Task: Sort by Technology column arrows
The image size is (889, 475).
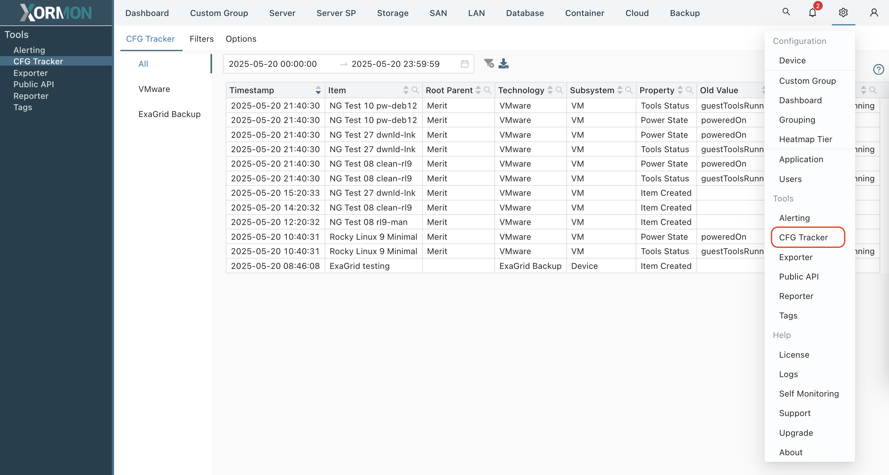Action: (550, 90)
